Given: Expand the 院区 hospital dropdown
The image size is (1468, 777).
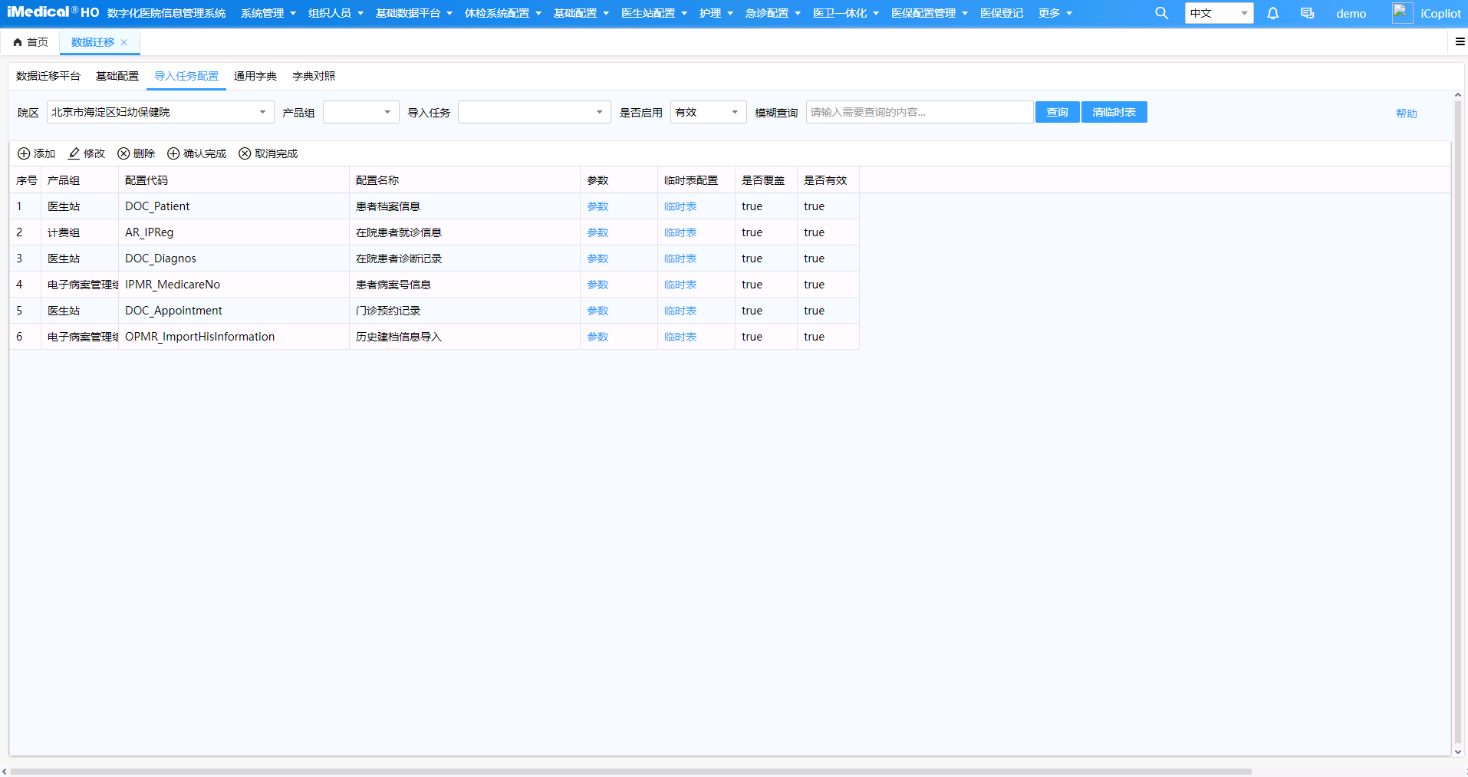Looking at the screenshot, I should (160, 112).
